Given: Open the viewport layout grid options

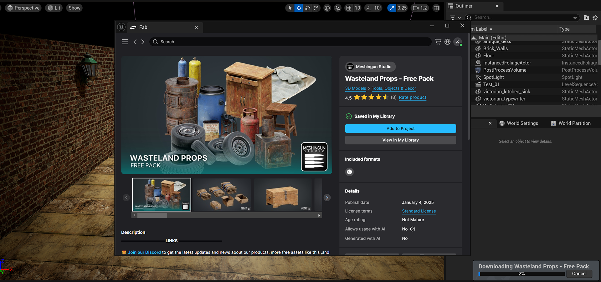Looking at the screenshot, I should pos(436,8).
